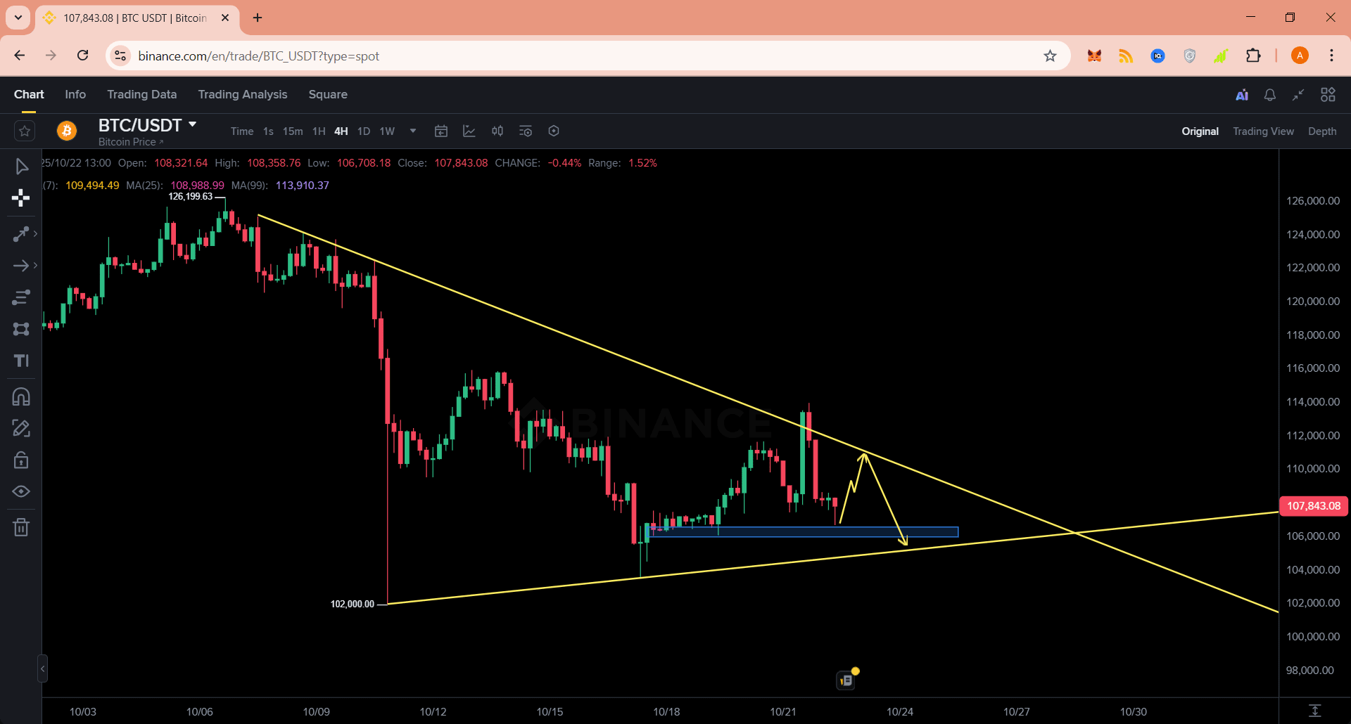Image resolution: width=1351 pixels, height=724 pixels.
Task: Click the chart news event marker
Action: [x=846, y=680]
